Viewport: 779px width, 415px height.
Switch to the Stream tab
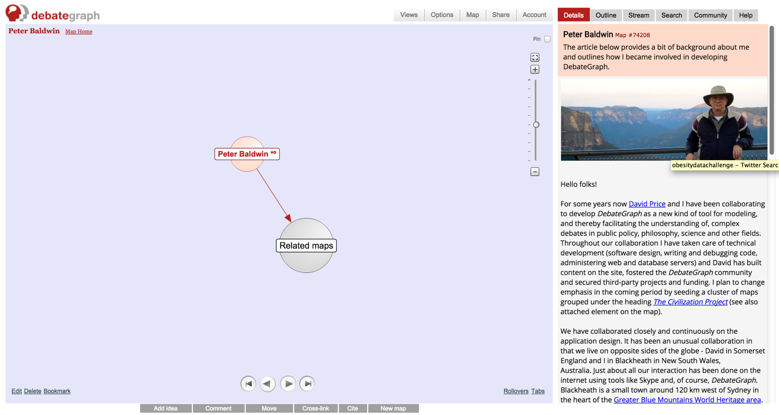pyautogui.click(x=638, y=15)
